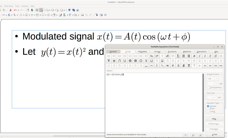Switch to the Arrows tab
228x138 pixels.
coord(157,52)
